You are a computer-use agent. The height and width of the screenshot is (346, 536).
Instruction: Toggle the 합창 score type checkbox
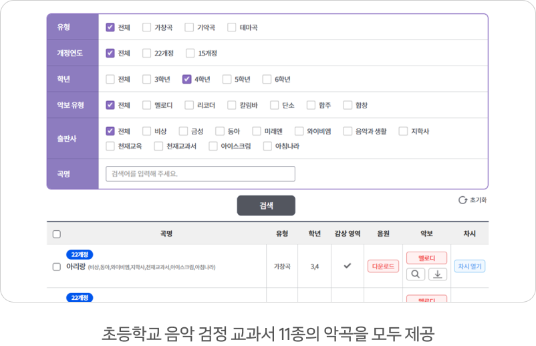pos(348,105)
